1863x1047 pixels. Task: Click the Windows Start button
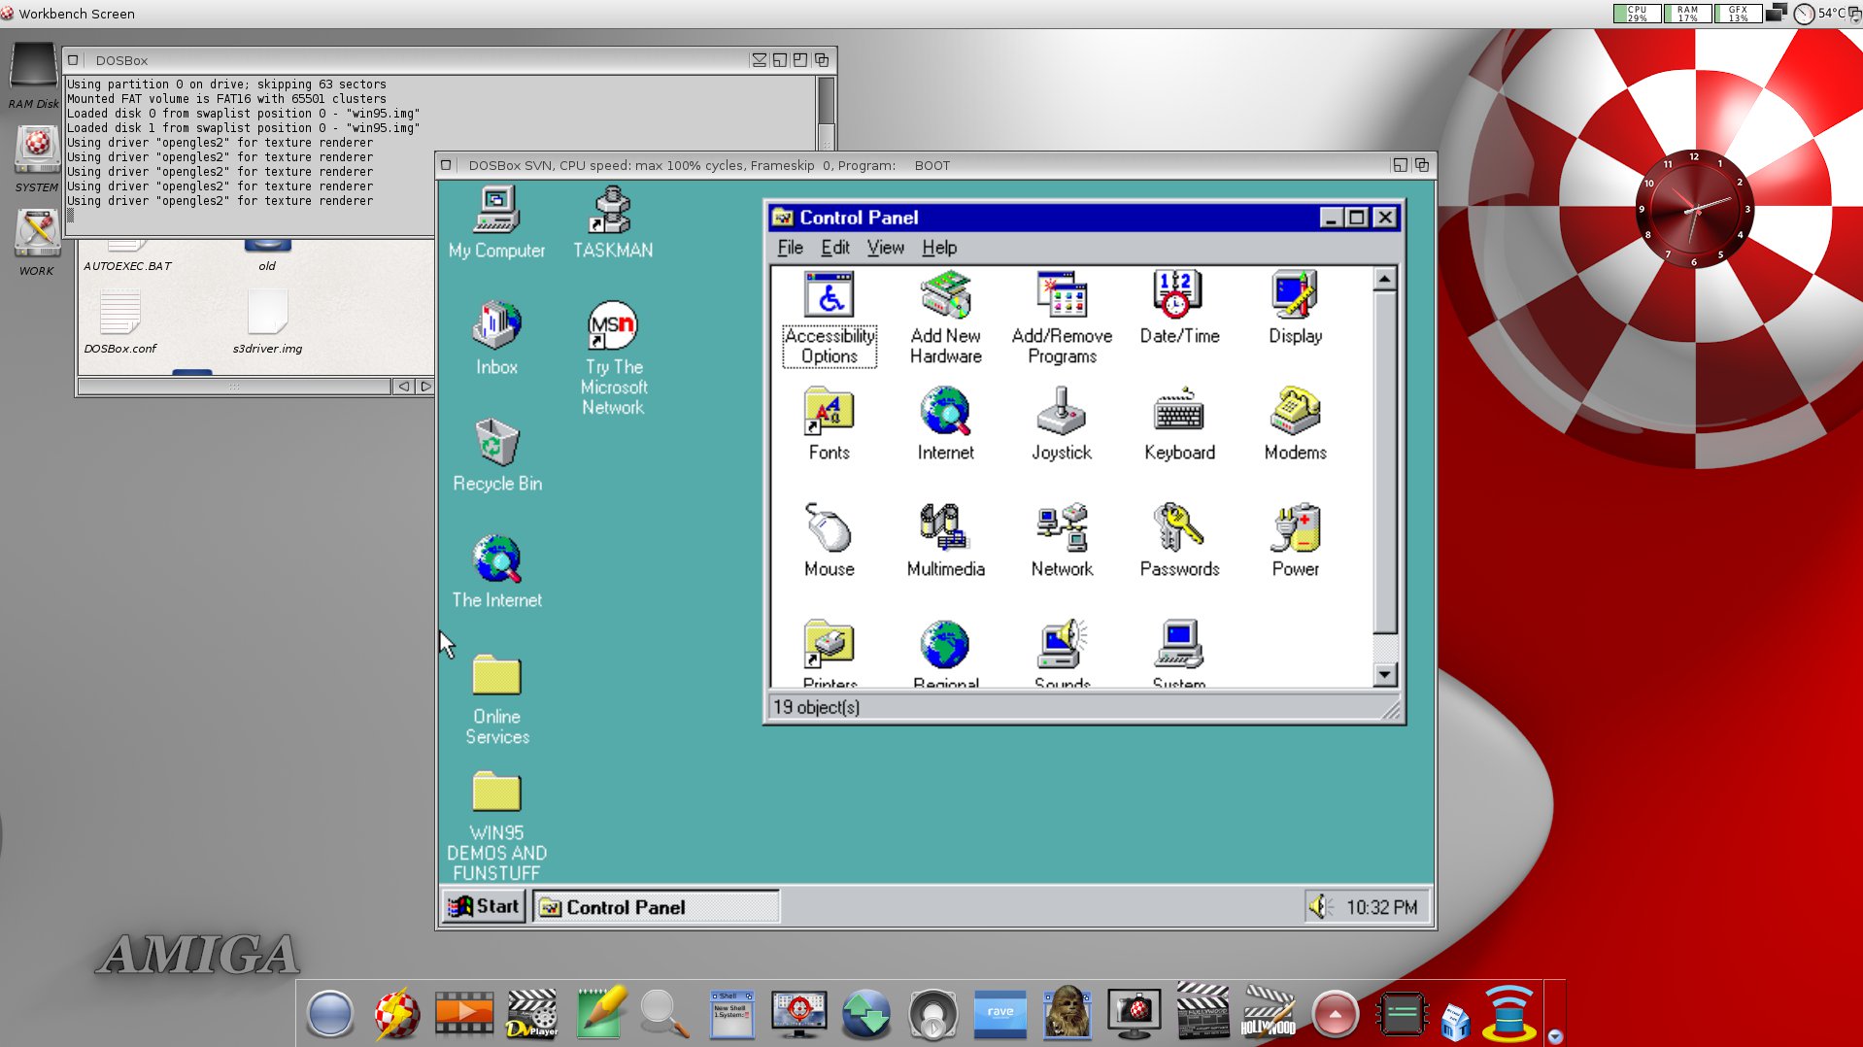coord(483,906)
